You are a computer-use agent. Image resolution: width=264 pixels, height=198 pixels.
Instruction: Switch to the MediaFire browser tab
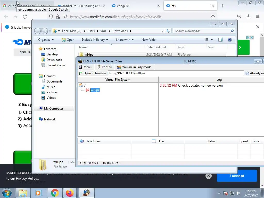coord(81,6)
